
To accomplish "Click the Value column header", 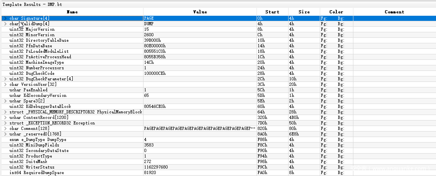I will pyautogui.click(x=200, y=12).
